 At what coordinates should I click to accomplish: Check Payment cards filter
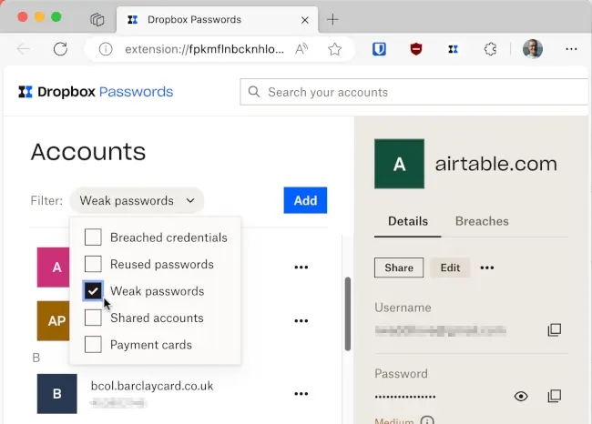pyautogui.click(x=93, y=345)
